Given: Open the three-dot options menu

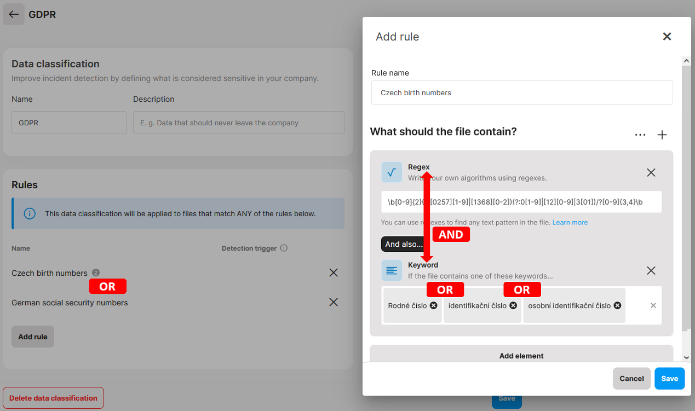Looking at the screenshot, I should point(640,135).
